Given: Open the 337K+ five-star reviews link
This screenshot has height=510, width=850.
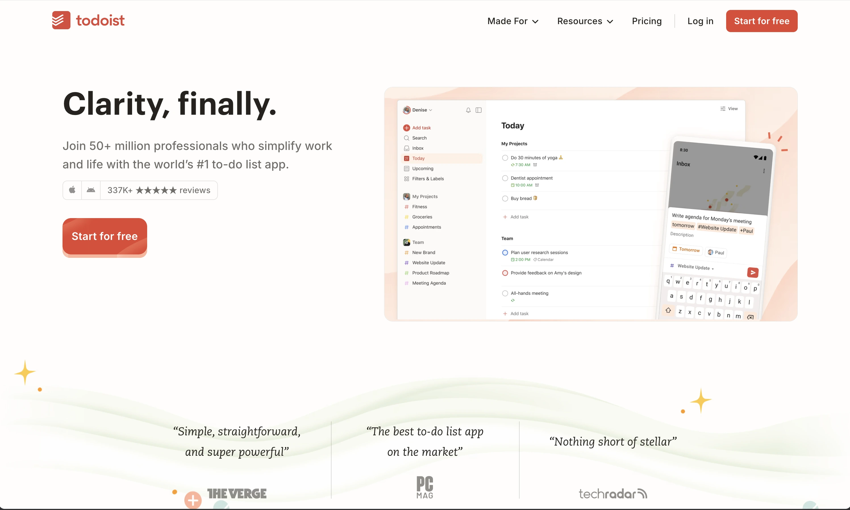Looking at the screenshot, I should (x=159, y=190).
